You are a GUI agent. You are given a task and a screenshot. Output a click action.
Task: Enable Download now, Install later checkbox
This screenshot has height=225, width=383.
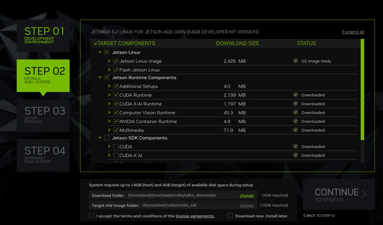[x=230, y=215]
